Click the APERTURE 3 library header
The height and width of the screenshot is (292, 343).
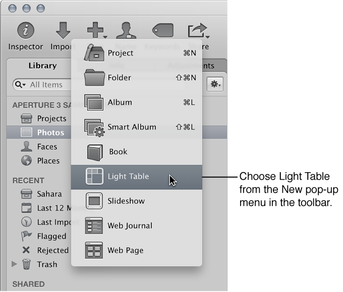click(42, 105)
